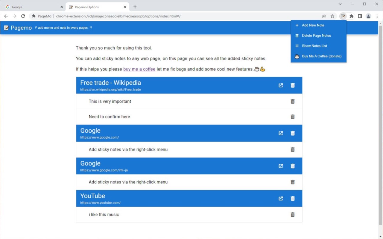Click the share page icon in address bar
The width and height of the screenshot is (383, 239).
[x=324, y=16]
